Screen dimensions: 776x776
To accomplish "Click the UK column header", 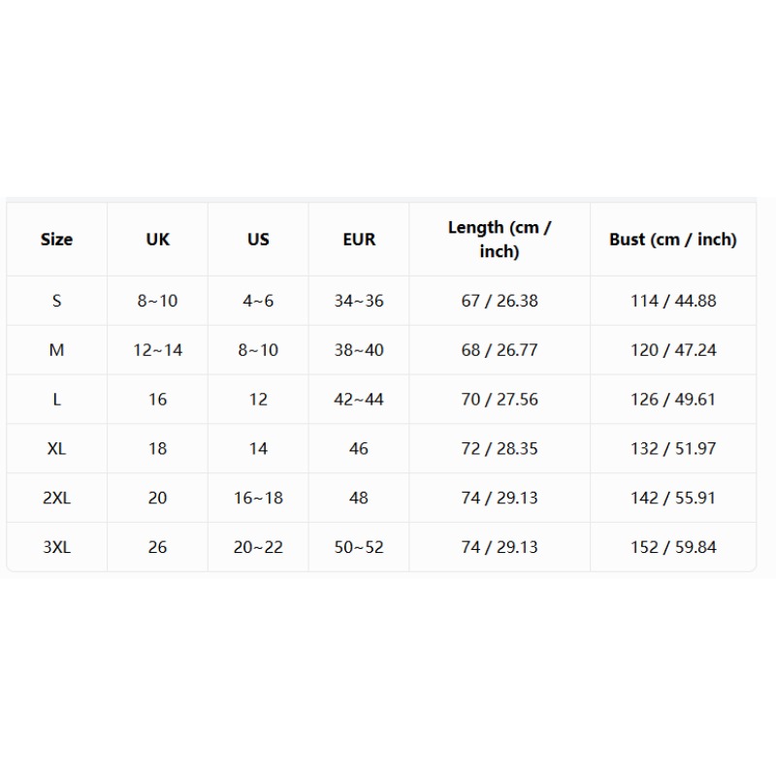I will coord(157,240).
